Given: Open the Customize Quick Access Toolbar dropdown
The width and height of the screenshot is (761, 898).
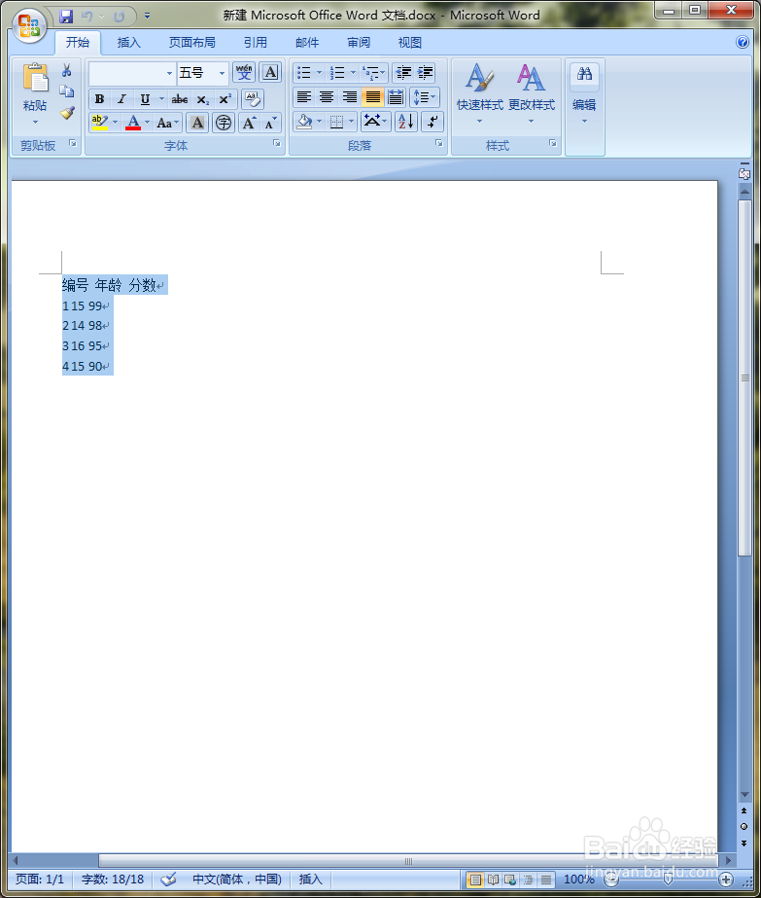Looking at the screenshot, I should pyautogui.click(x=147, y=16).
